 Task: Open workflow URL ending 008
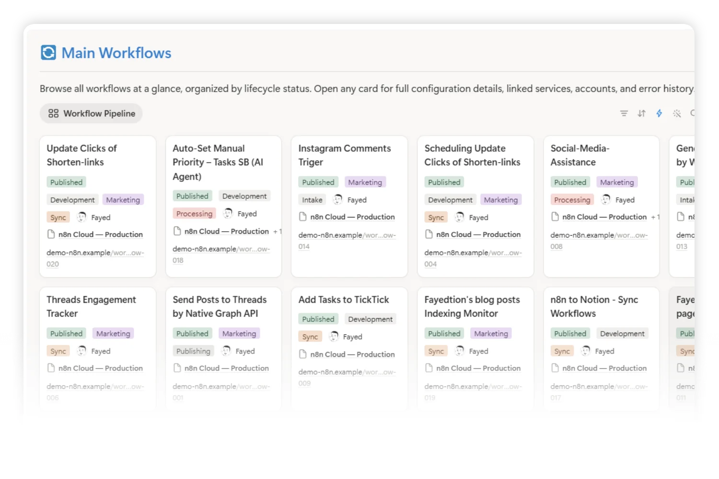[599, 241]
